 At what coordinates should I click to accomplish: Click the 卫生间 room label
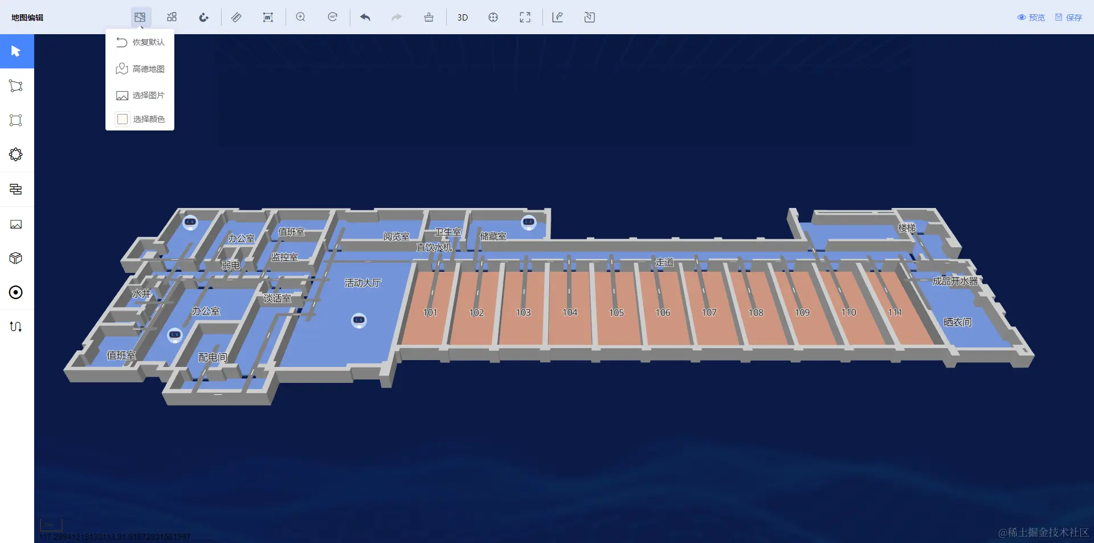448,232
